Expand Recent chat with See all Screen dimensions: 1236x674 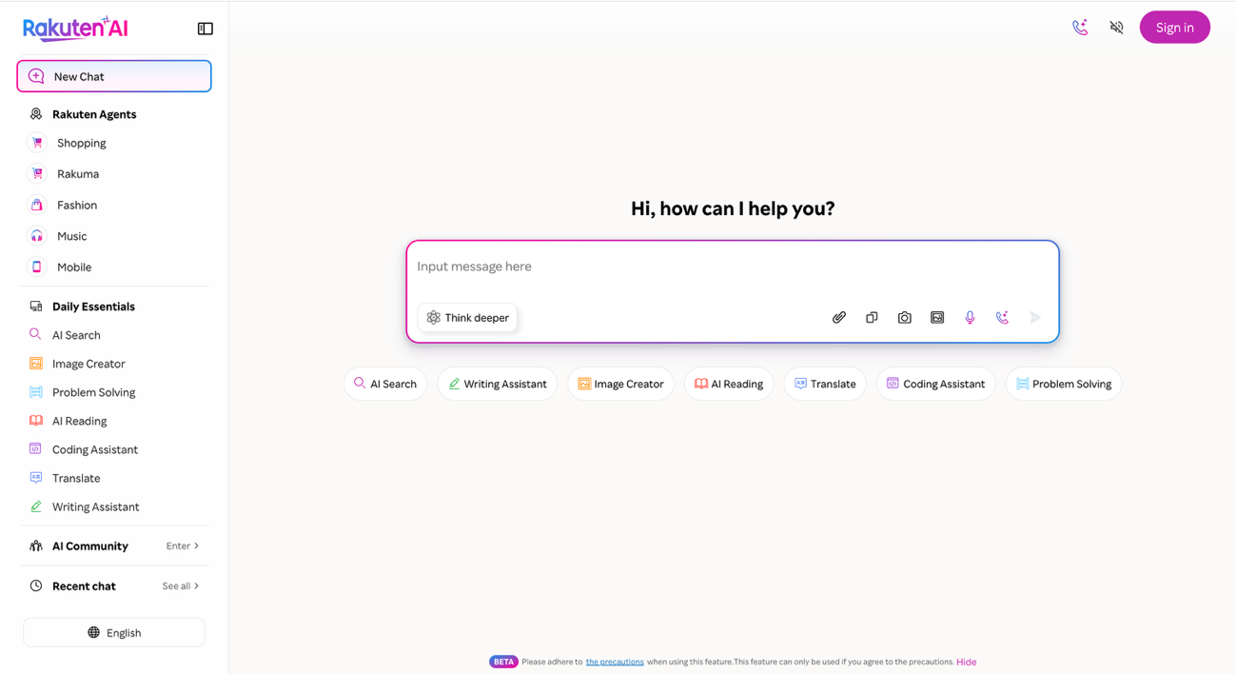tap(181, 586)
